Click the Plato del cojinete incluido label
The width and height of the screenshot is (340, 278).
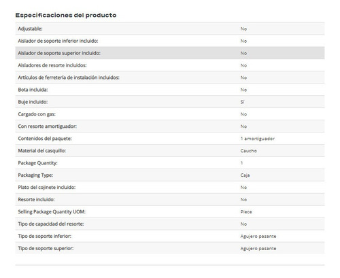click(x=47, y=188)
